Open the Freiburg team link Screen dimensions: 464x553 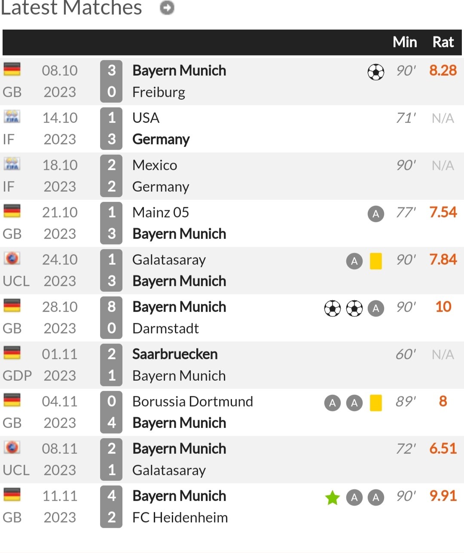pos(159,92)
